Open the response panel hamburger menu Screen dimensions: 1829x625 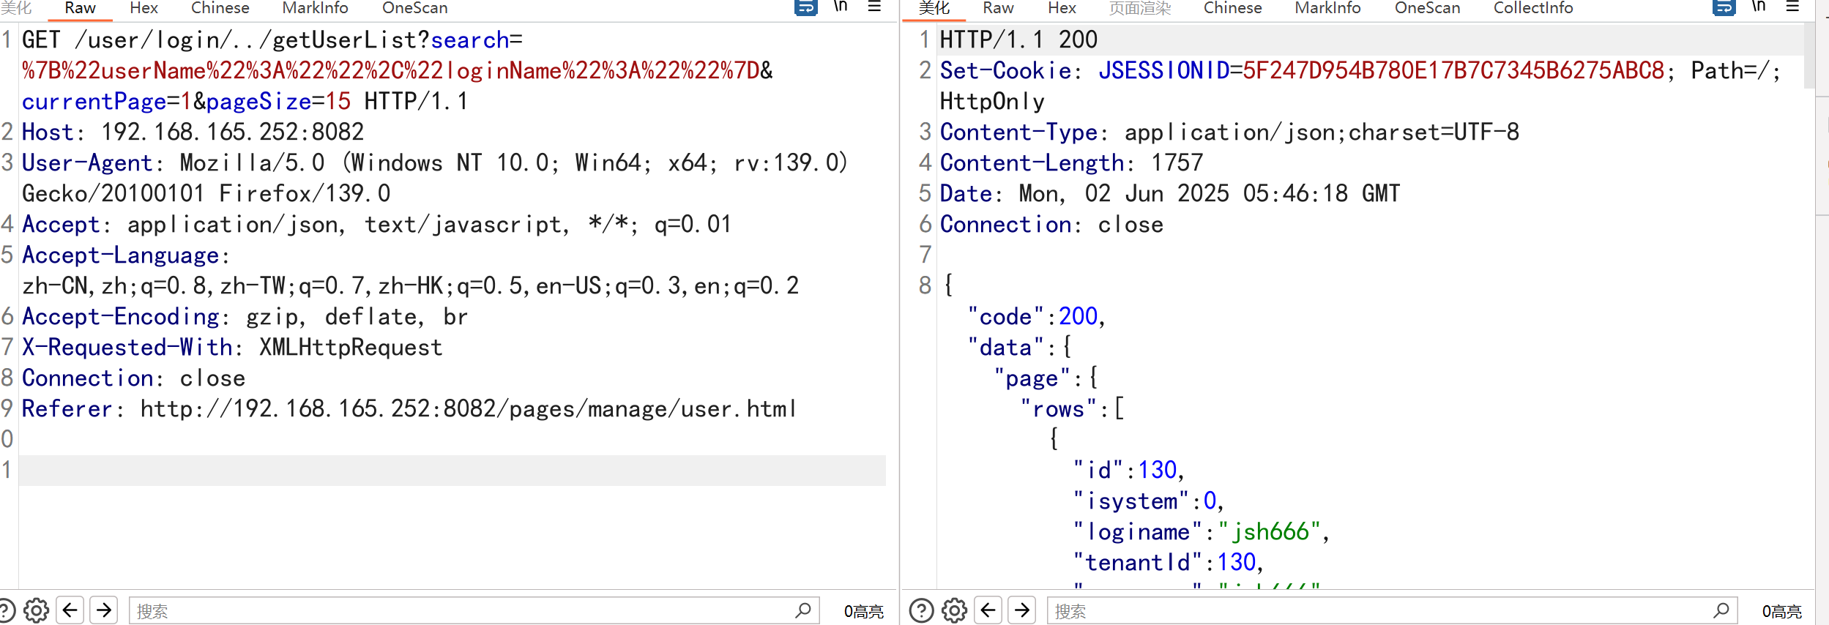coord(1792,7)
